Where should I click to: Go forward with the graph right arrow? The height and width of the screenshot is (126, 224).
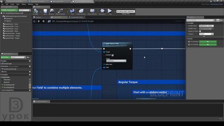(x=43, y=21)
